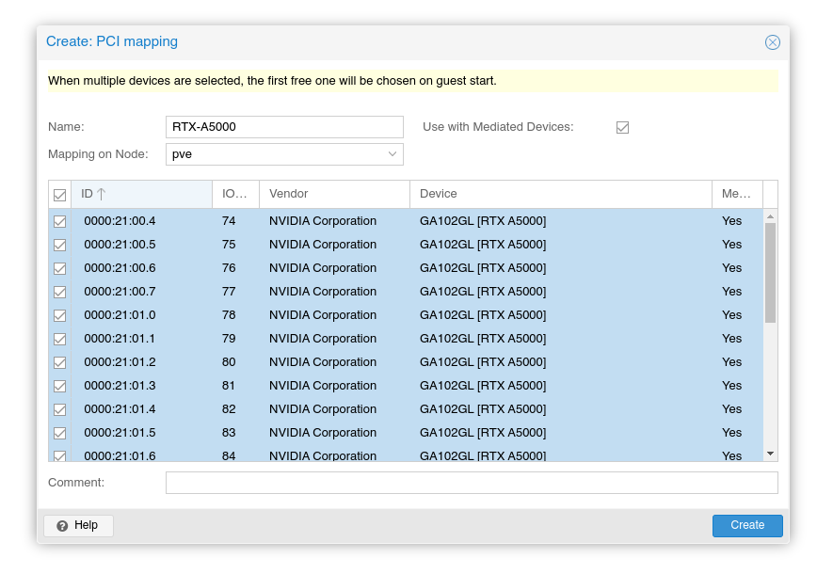The width and height of the screenshot is (817, 574).
Task: Toggle Use with Mediated Devices checkbox
Action: (622, 127)
